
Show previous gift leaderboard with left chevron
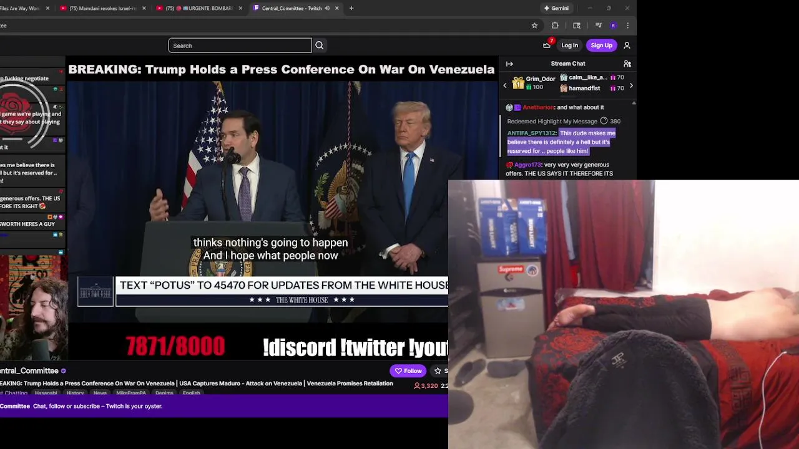(505, 85)
